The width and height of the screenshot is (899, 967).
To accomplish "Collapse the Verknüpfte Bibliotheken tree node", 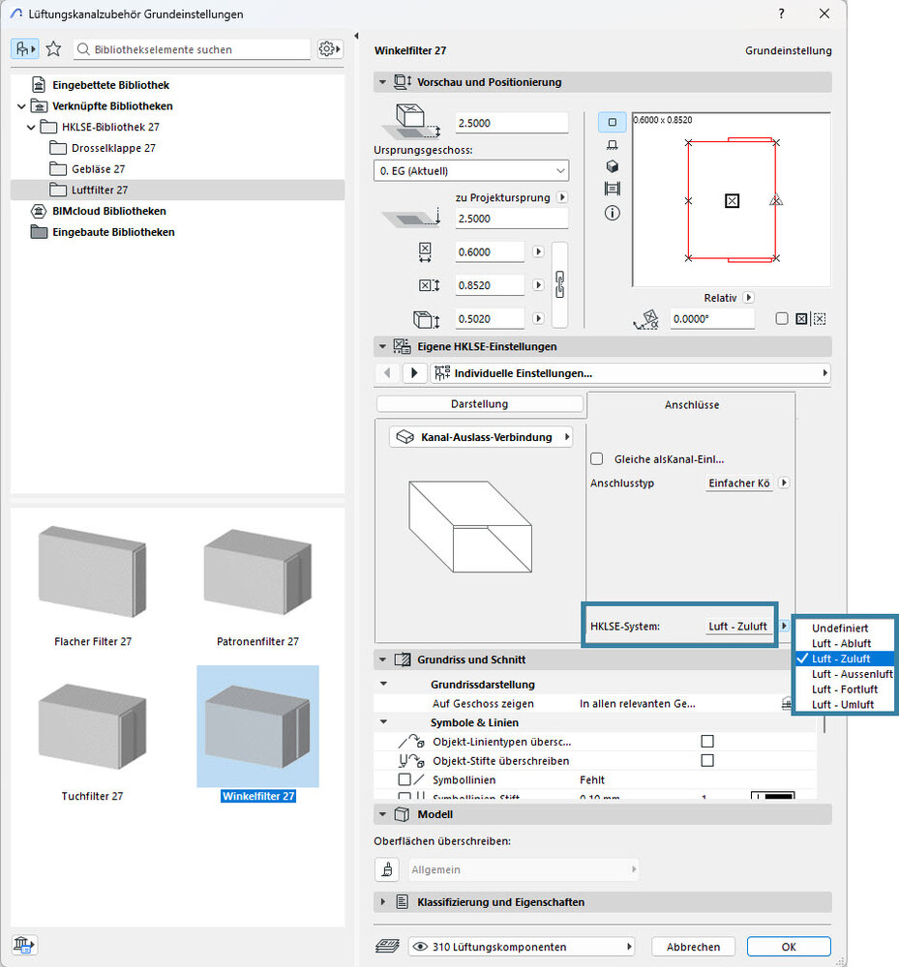I will 21,106.
